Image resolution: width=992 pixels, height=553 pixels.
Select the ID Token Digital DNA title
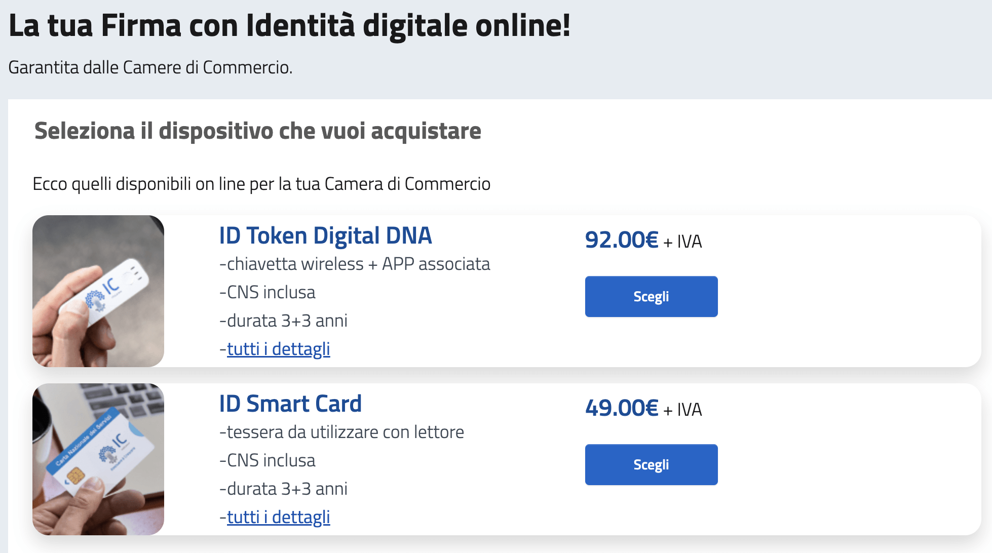[x=325, y=235]
